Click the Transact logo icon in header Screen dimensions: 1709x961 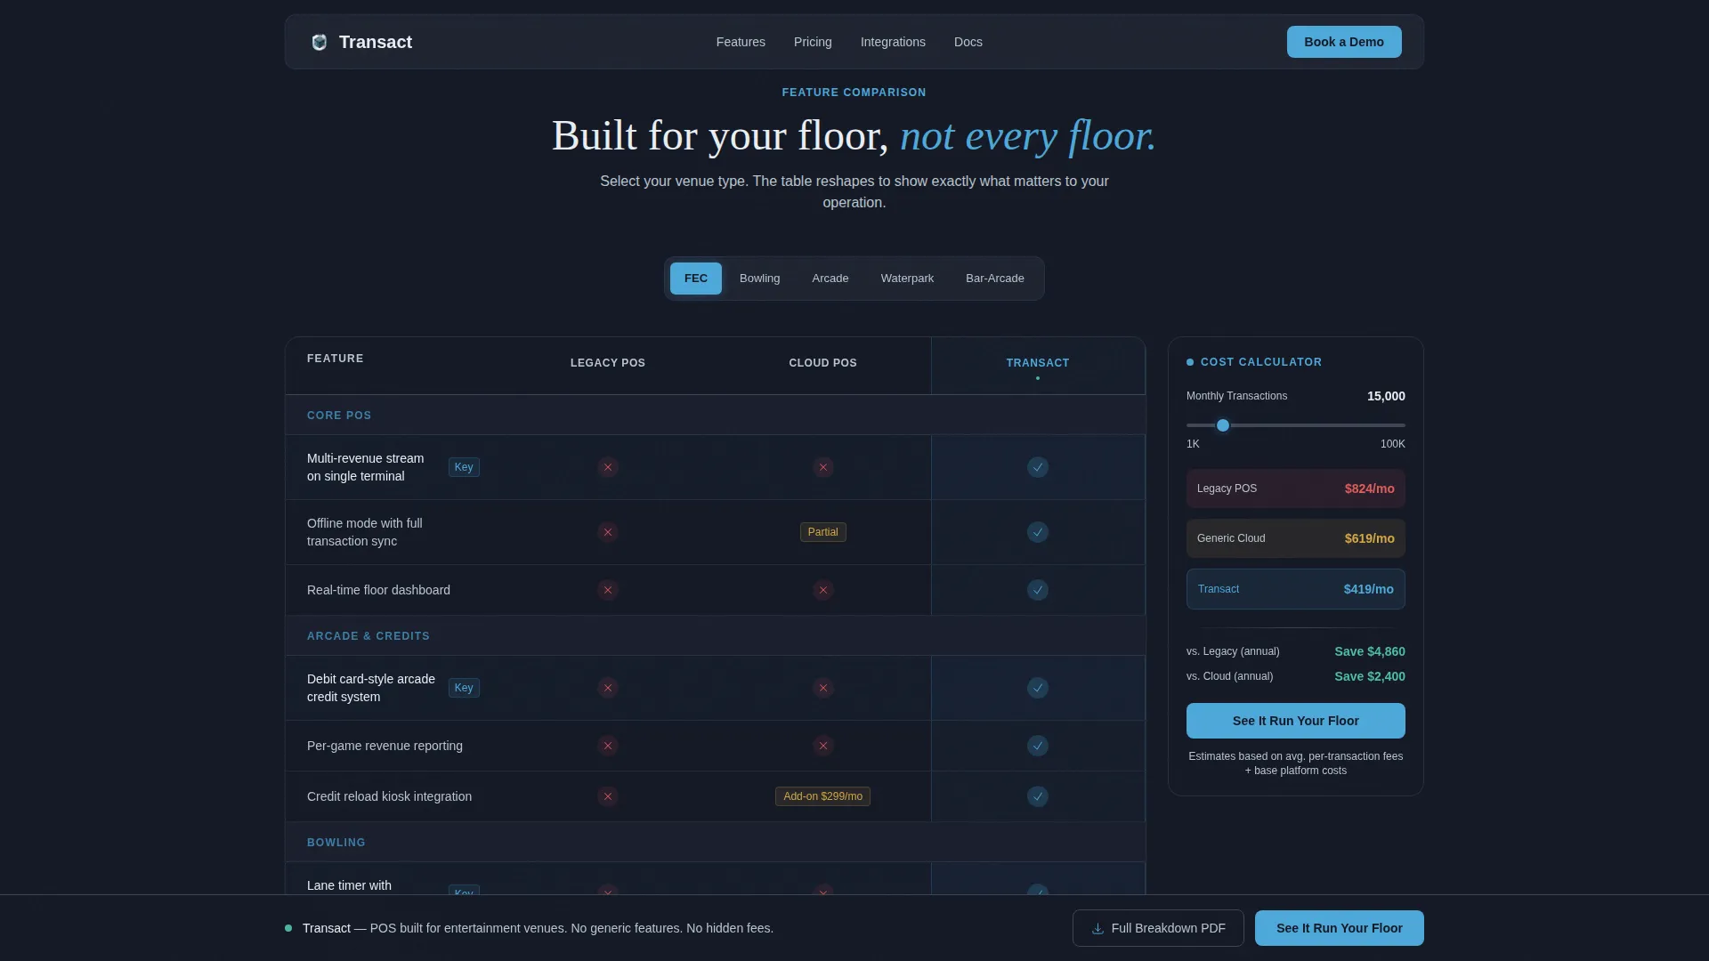(x=320, y=42)
